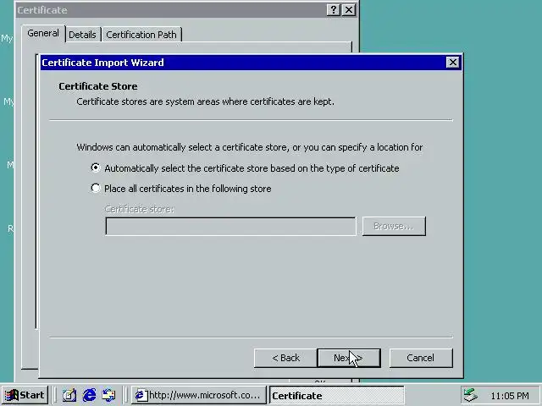
Task: Launch Internet Explorer from Quick Launch
Action: (89, 395)
